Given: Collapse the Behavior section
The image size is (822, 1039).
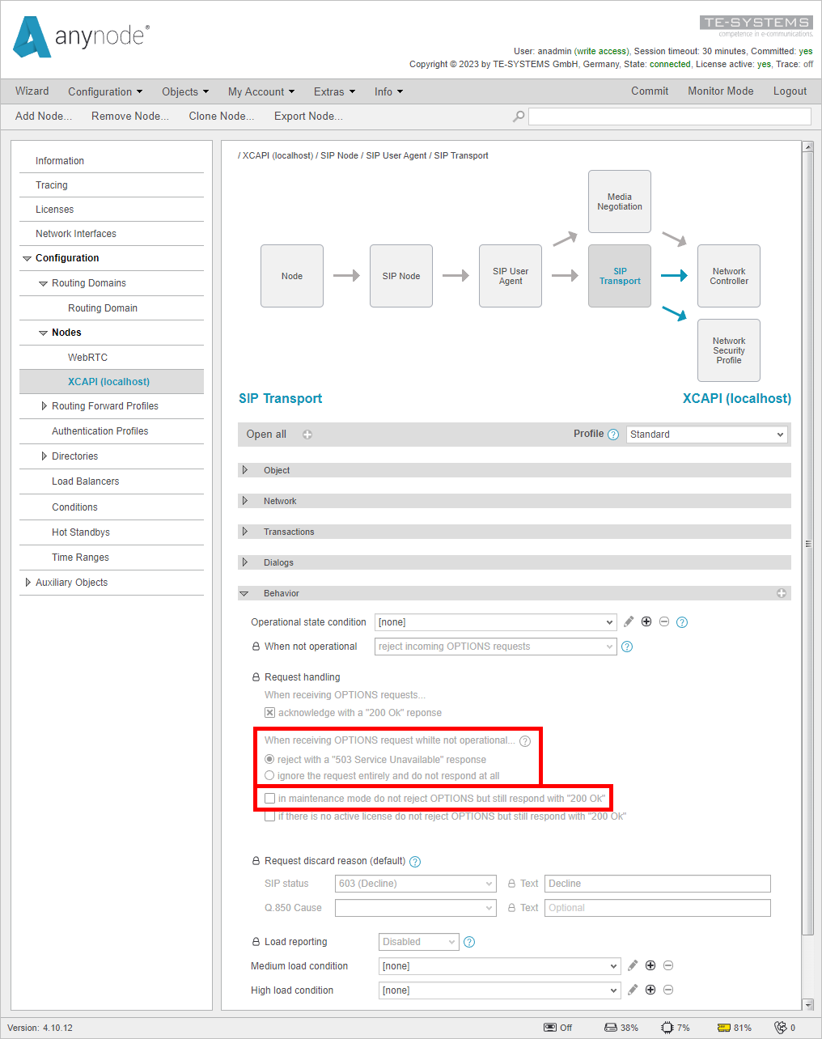Looking at the screenshot, I should tap(245, 593).
